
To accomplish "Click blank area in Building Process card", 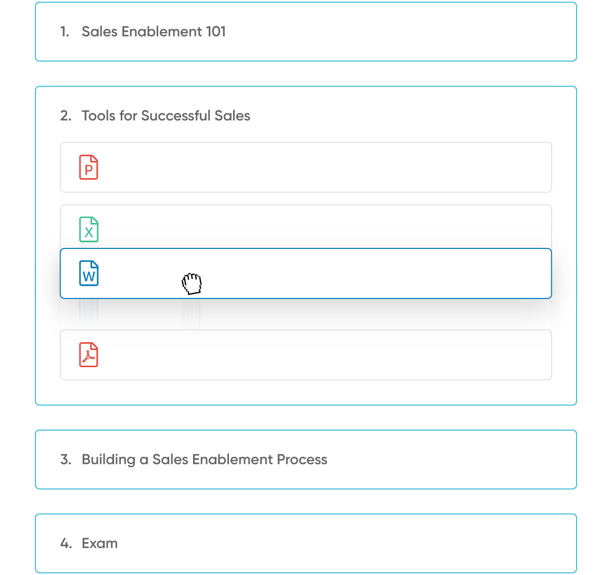I will (449, 459).
